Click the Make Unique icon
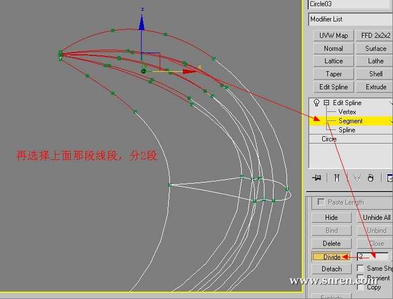Image resolution: width=393 pixels, height=299 pixels. tap(357, 177)
